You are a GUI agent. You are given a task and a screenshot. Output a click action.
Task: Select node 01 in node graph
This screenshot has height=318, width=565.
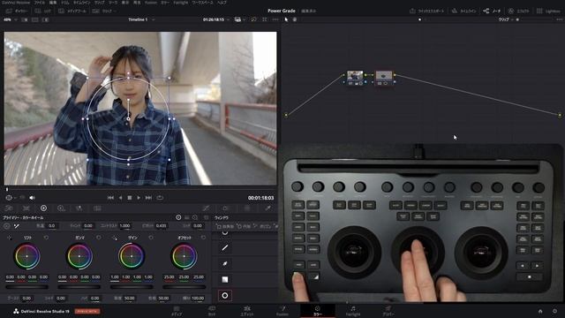coord(355,78)
